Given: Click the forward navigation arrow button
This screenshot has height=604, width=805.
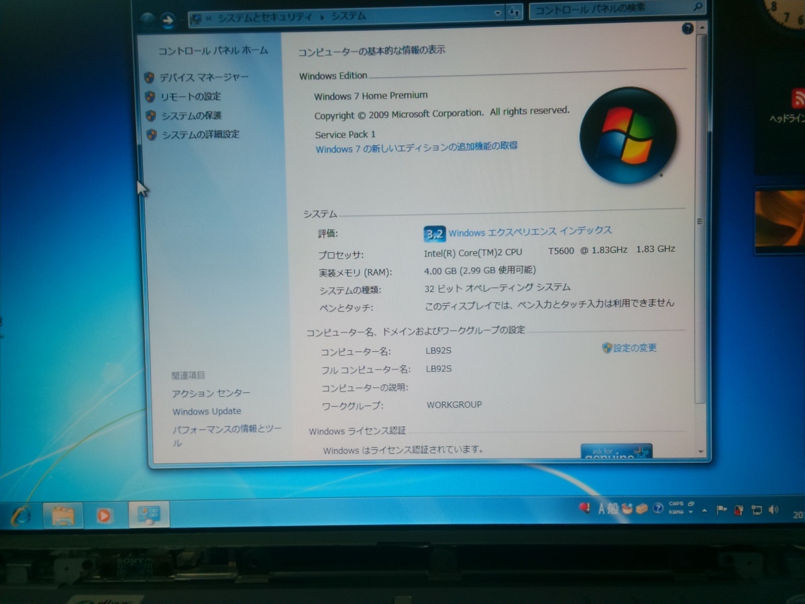Looking at the screenshot, I should click(168, 19).
